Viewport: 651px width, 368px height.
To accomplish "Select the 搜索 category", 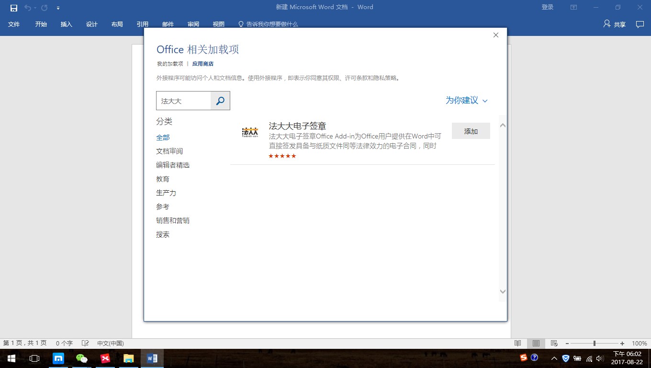I will (x=163, y=234).
